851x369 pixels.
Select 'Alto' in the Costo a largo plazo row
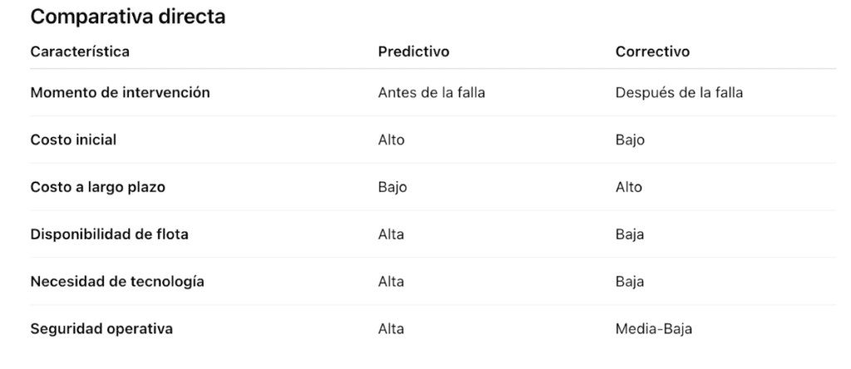(628, 187)
